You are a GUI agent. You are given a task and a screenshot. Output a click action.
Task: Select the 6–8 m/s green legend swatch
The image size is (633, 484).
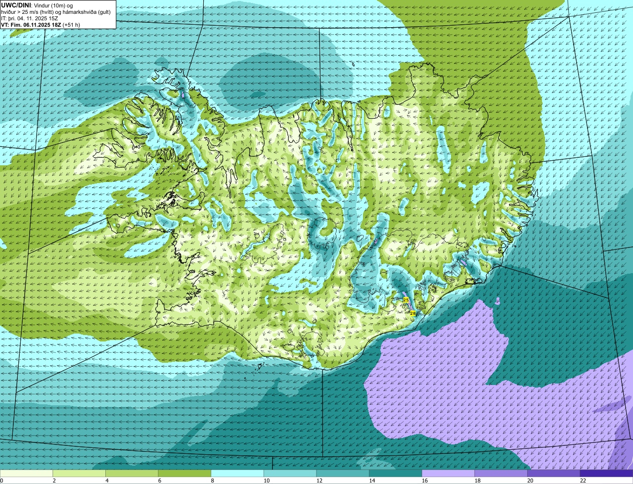click(184, 473)
